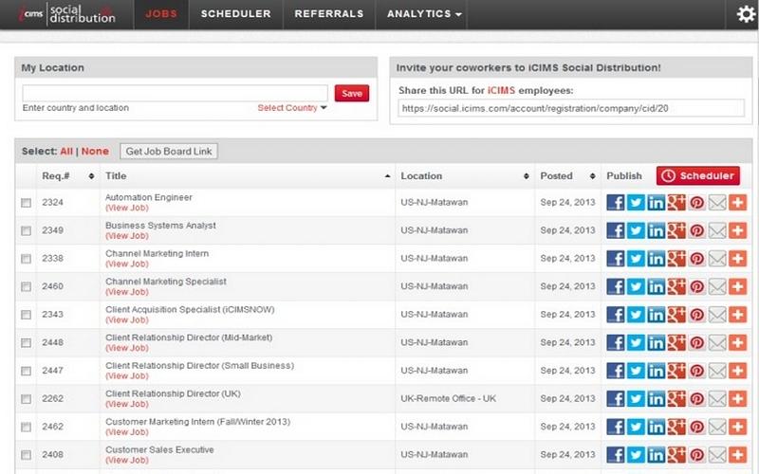
Task: Select checkbox for Client Relationship Director (UK)
Action: tap(27, 399)
